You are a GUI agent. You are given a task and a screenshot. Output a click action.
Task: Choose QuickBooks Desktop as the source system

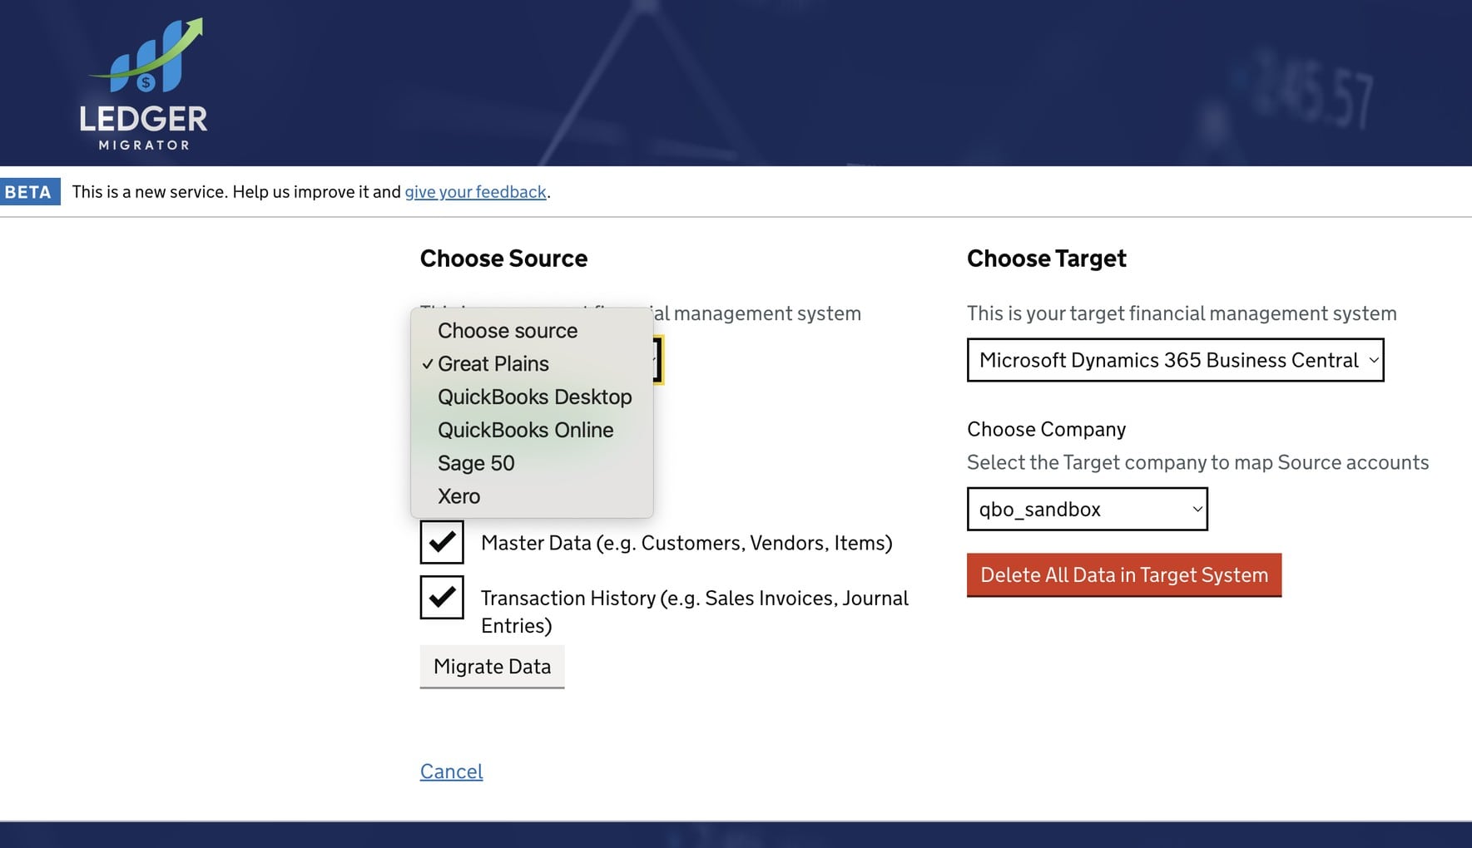pyautogui.click(x=534, y=397)
